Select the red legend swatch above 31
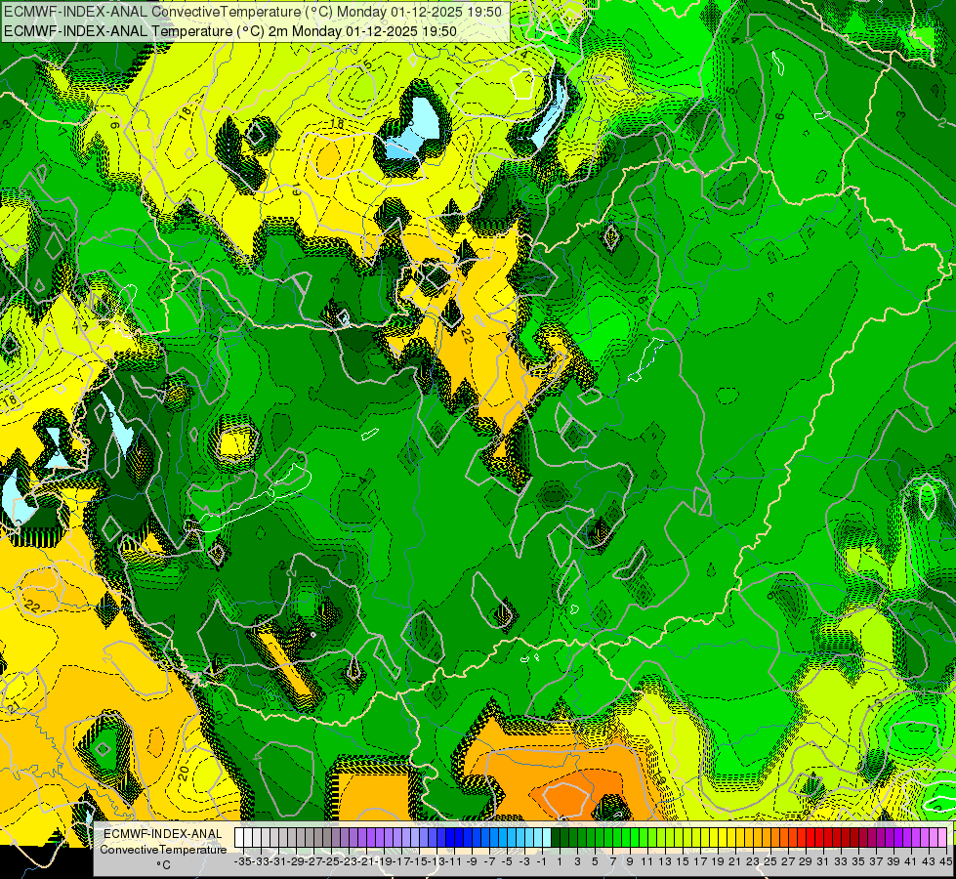 click(819, 838)
